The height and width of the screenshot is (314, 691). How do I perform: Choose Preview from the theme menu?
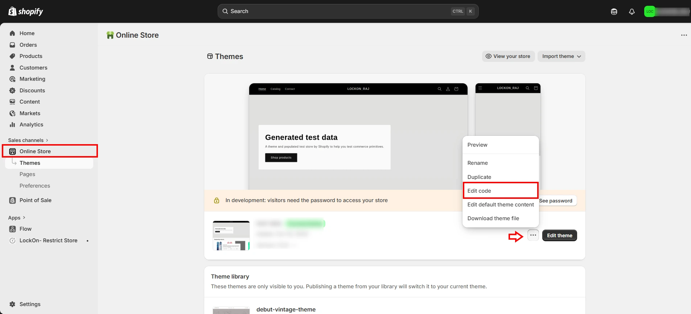coord(501,145)
